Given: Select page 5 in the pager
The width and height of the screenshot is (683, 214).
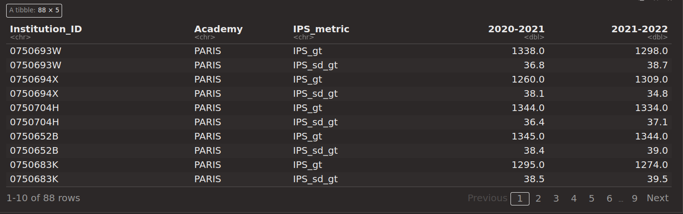Looking at the screenshot, I should (x=592, y=198).
